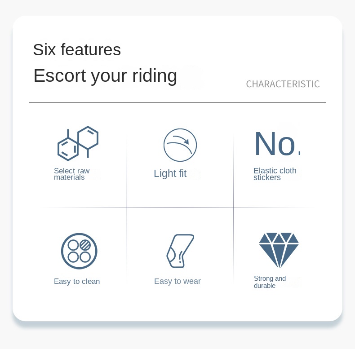Click the arrowhead inside the Light fit icon
355x349 pixels.
pos(186,141)
